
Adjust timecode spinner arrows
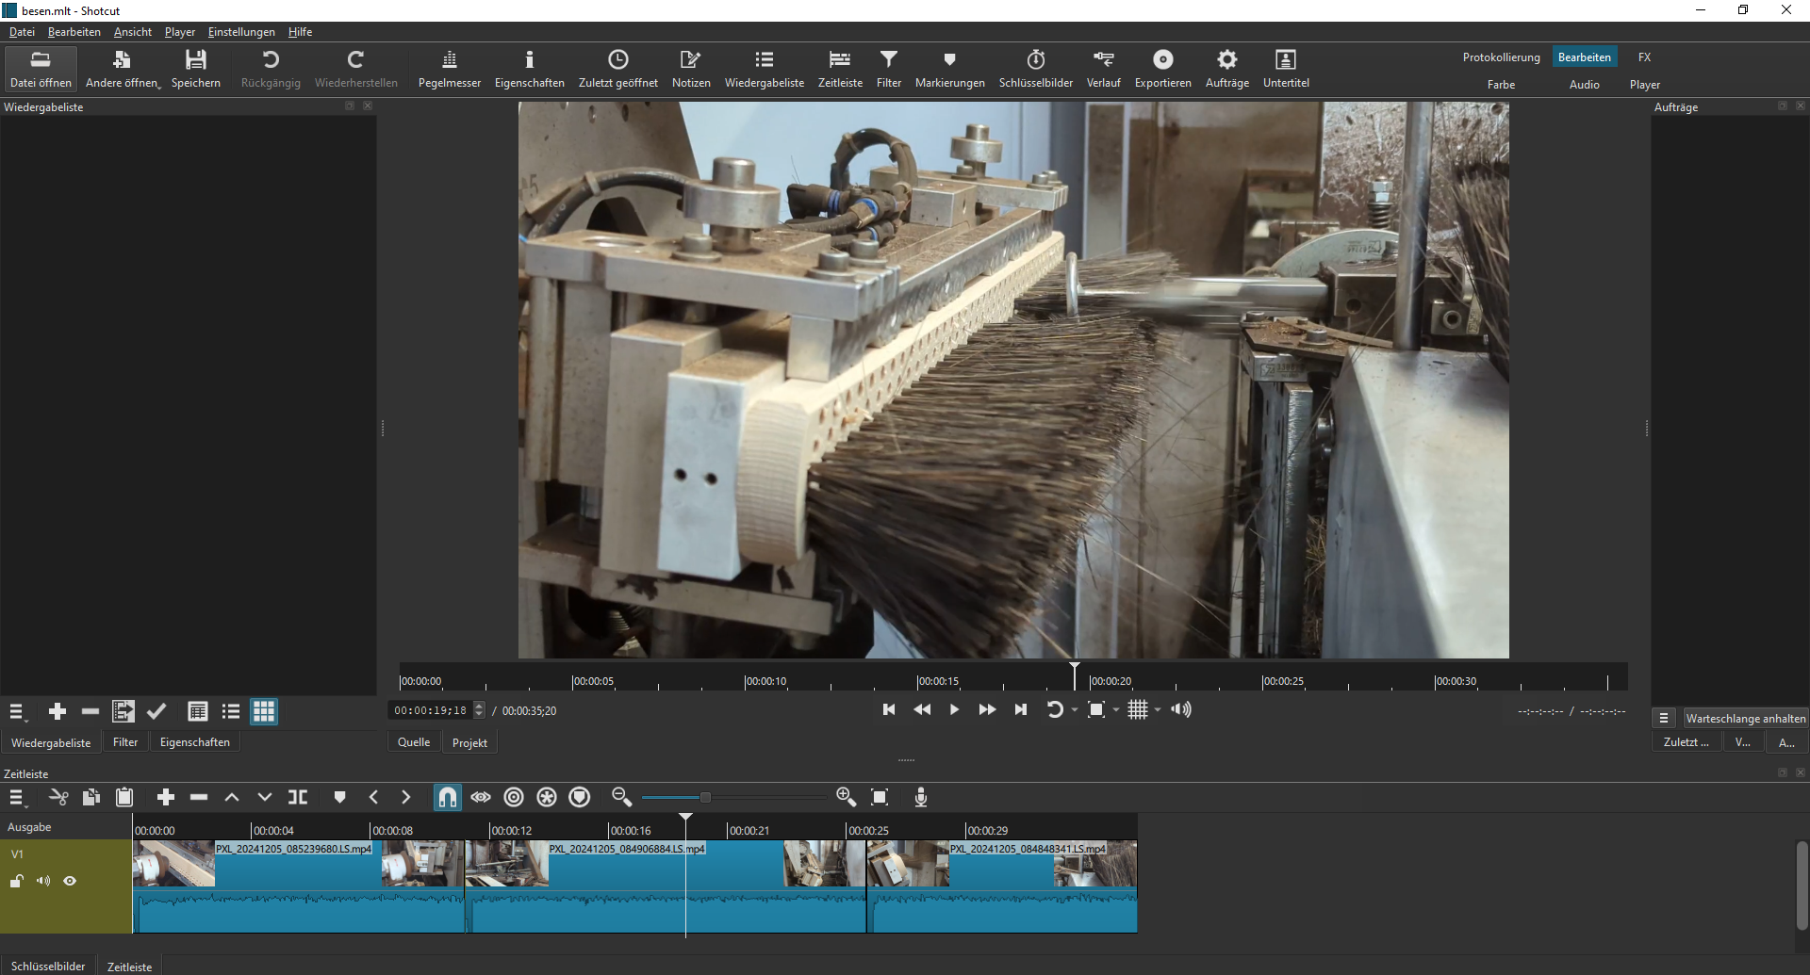(479, 710)
